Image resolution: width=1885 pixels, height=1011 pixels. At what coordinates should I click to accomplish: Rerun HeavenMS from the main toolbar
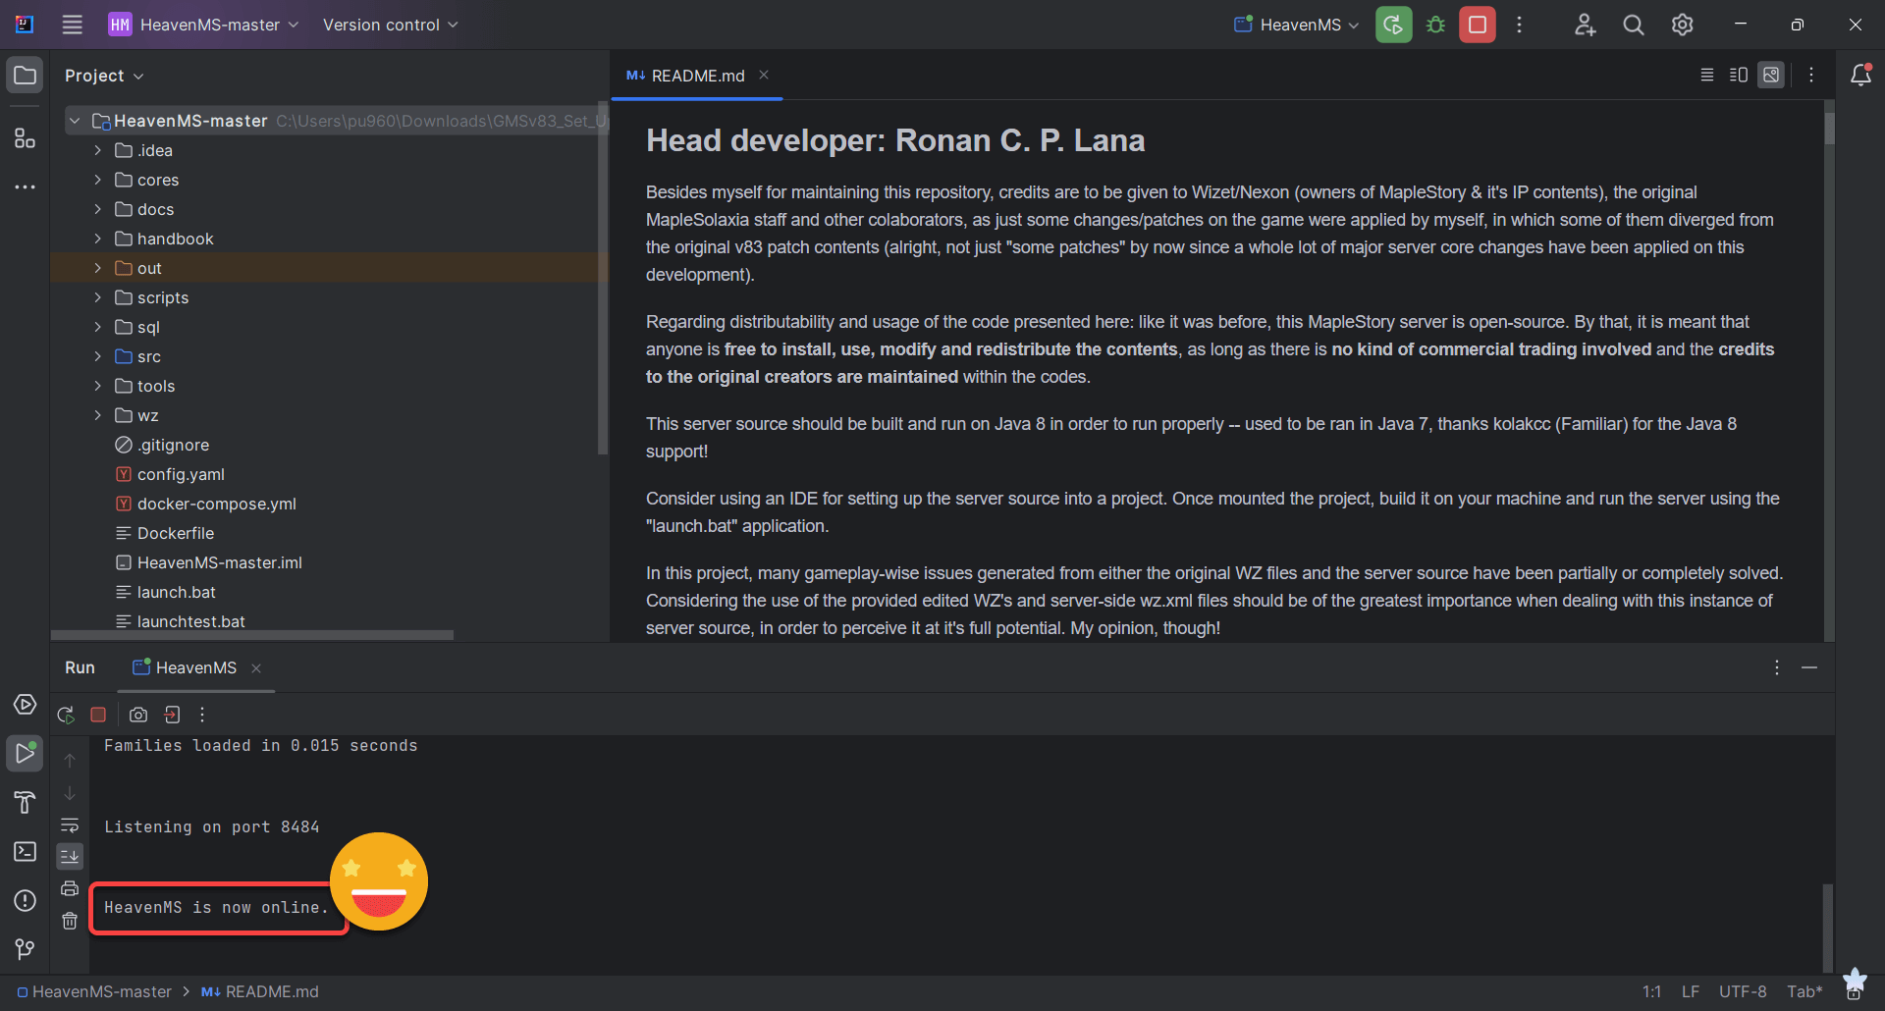pyautogui.click(x=1393, y=25)
